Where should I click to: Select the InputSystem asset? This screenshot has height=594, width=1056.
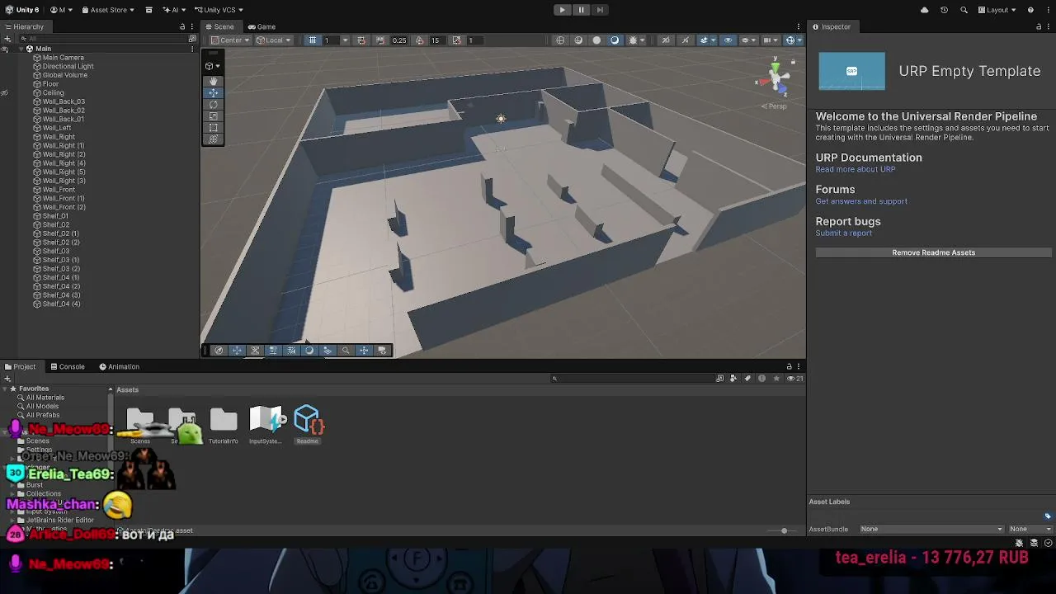[266, 425]
